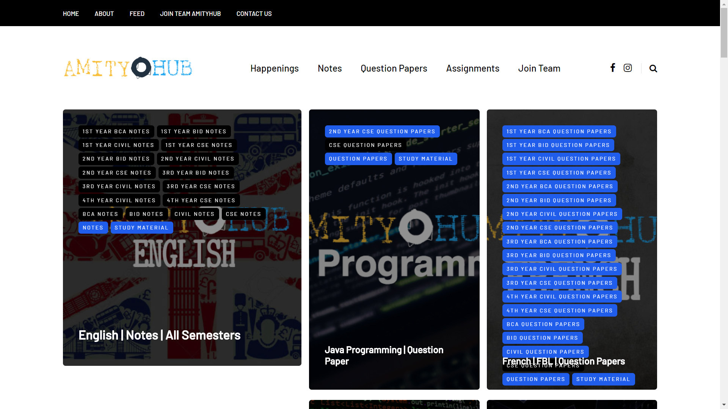Click the scrollbar down arrow
Image resolution: width=728 pixels, height=409 pixels.
(x=724, y=405)
